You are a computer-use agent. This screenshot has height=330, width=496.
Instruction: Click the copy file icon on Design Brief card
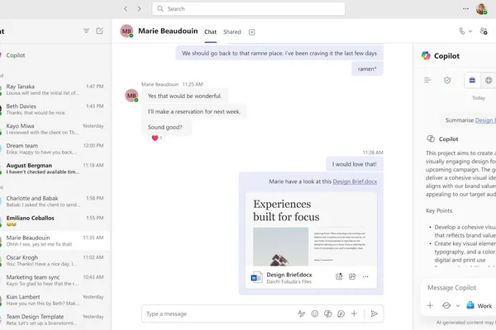pyautogui.click(x=339, y=276)
